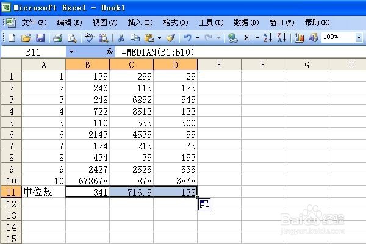Select row 5 header

[11, 123]
